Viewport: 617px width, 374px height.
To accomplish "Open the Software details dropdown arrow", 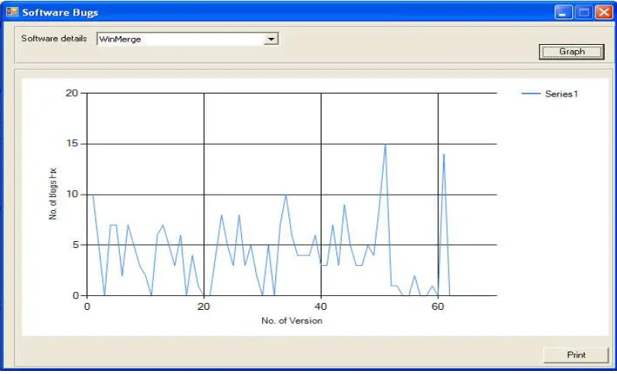I will click(x=271, y=39).
